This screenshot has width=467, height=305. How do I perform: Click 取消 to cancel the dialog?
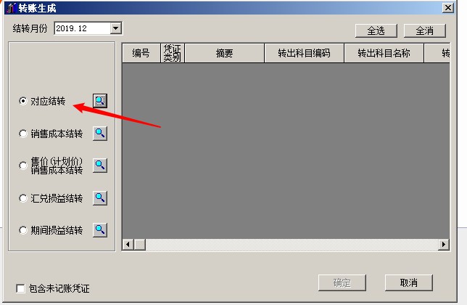[x=409, y=282]
